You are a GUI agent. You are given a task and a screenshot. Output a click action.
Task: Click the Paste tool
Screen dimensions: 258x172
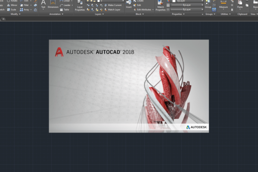pos(240,4)
